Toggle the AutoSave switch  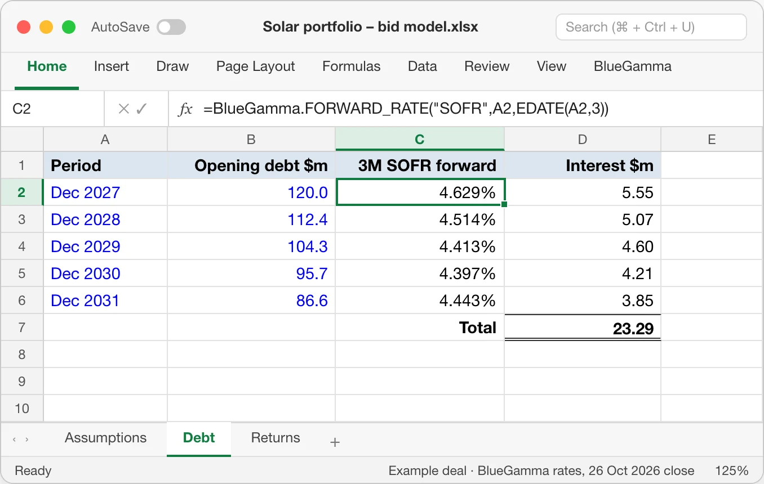pyautogui.click(x=171, y=27)
